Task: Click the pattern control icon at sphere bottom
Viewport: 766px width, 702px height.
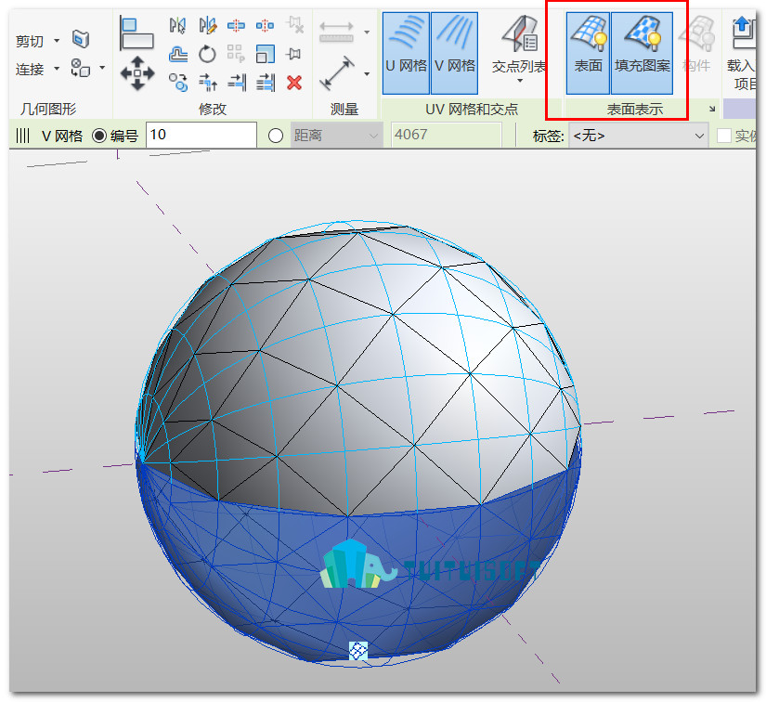Action: tap(358, 651)
